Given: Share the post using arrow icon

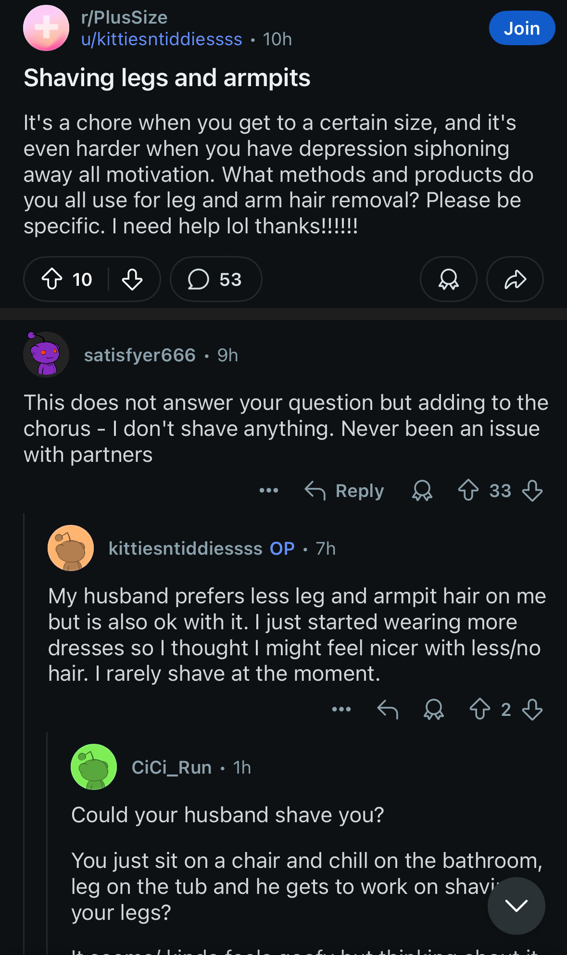Looking at the screenshot, I should (x=515, y=279).
